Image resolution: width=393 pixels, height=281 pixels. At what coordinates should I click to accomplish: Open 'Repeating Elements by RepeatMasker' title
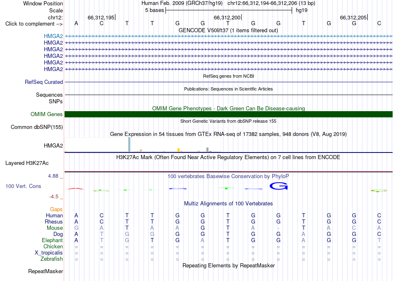(x=228, y=265)
